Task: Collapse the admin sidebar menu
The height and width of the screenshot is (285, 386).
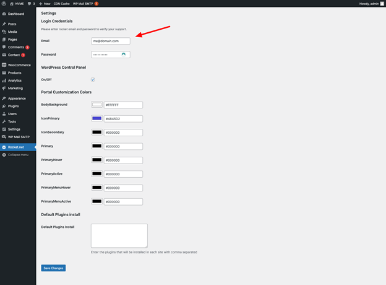Action: click(15, 155)
